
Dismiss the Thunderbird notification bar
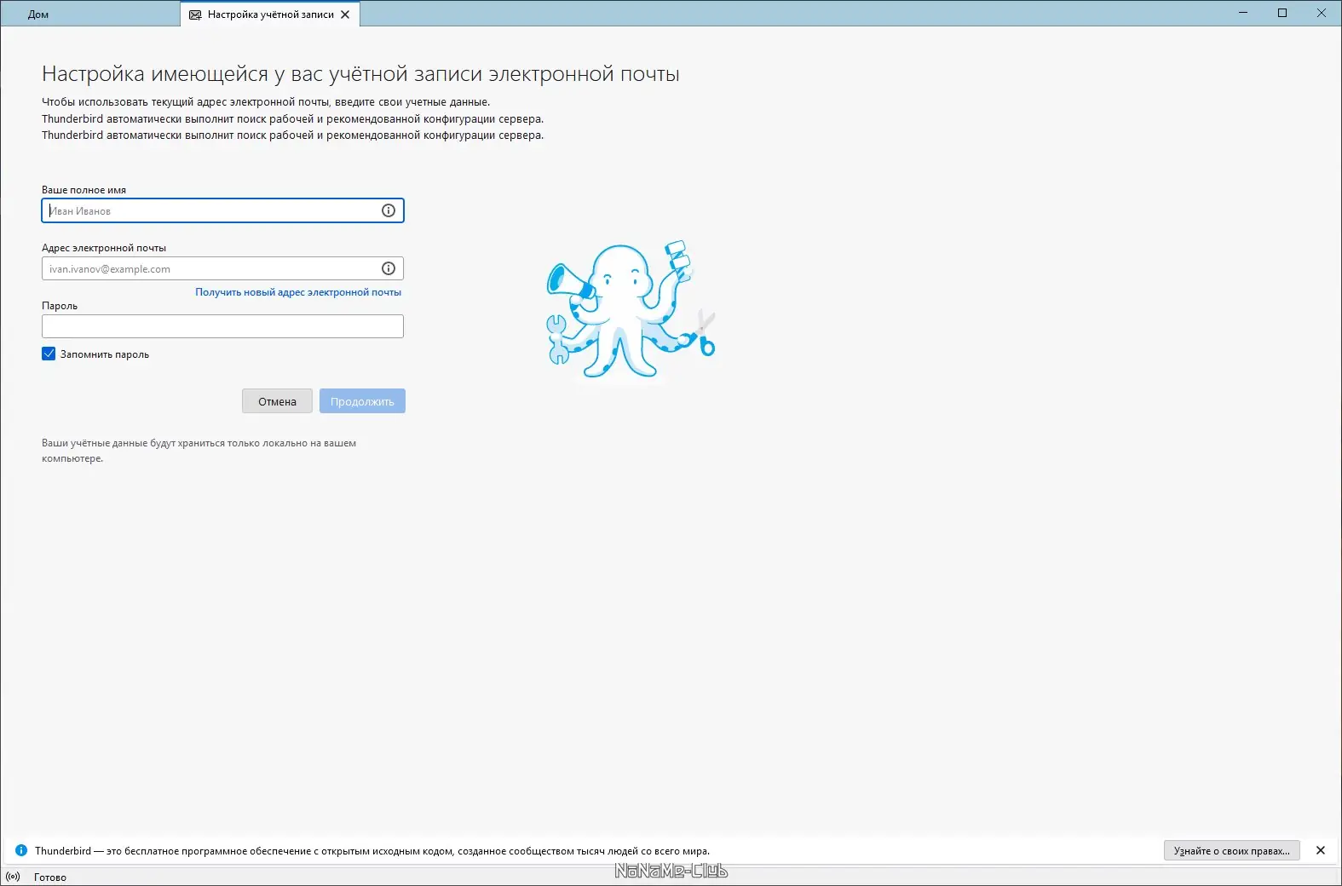click(x=1321, y=850)
